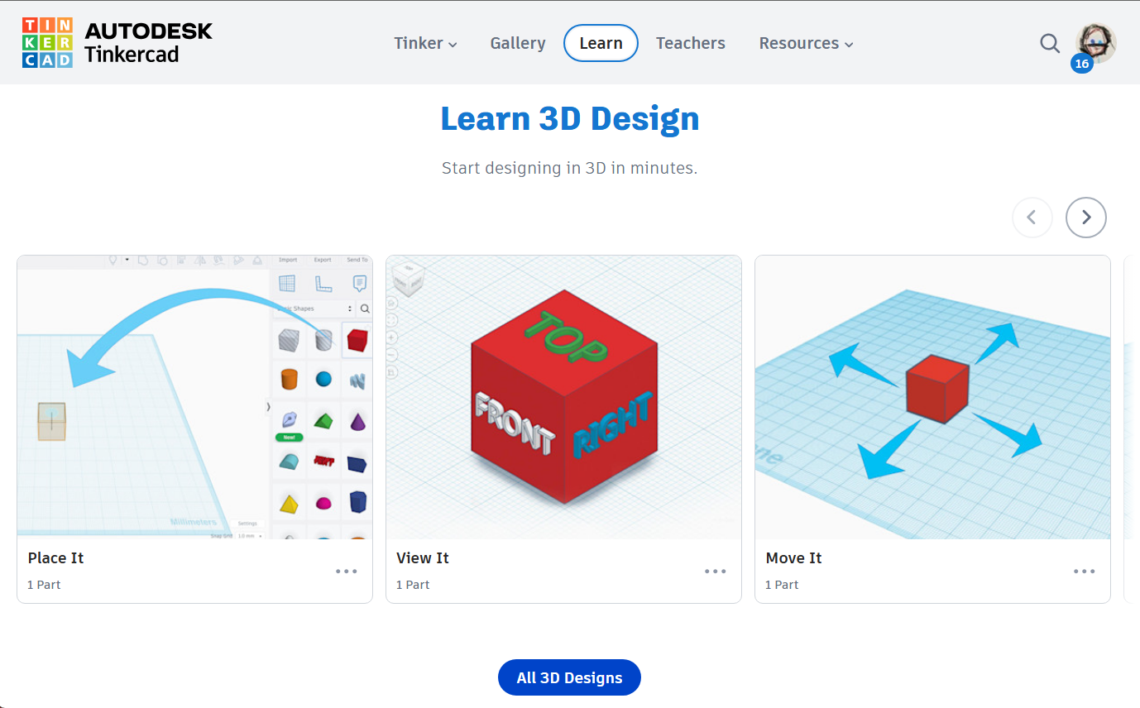
Task: Open the View It cube thumbnail
Action: point(563,397)
